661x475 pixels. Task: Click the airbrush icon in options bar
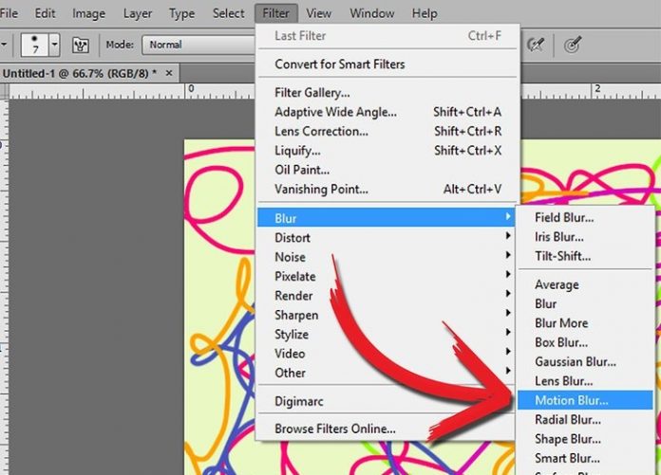538,45
